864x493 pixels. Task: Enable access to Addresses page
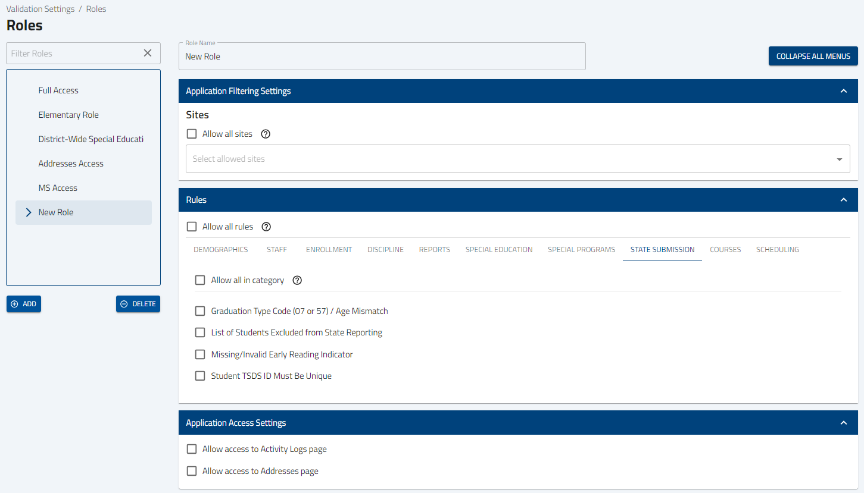[192, 471]
